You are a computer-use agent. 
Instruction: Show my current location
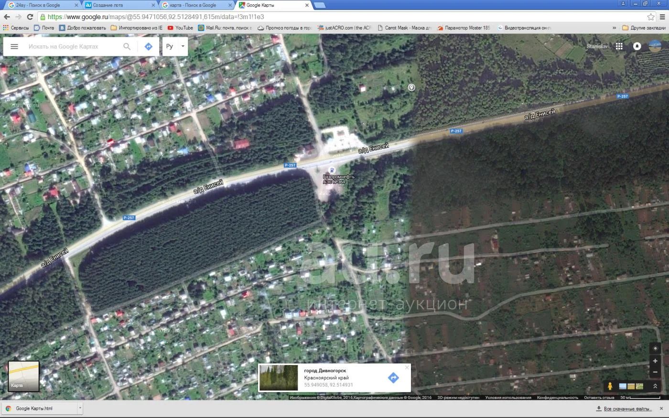655,348
